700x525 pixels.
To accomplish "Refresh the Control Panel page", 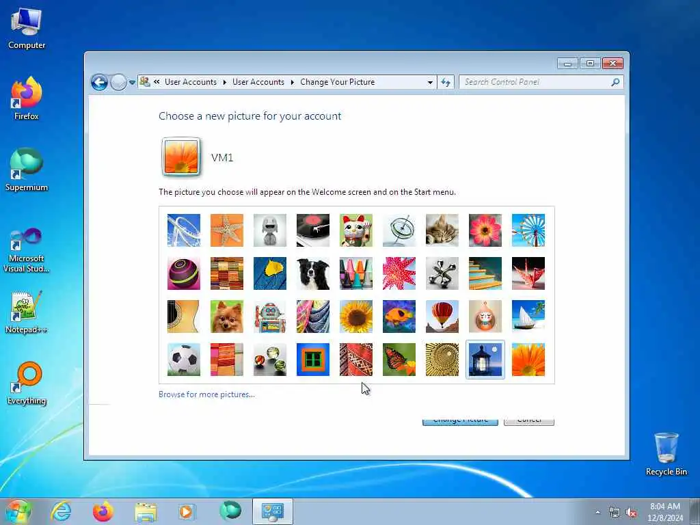I will 446,82.
